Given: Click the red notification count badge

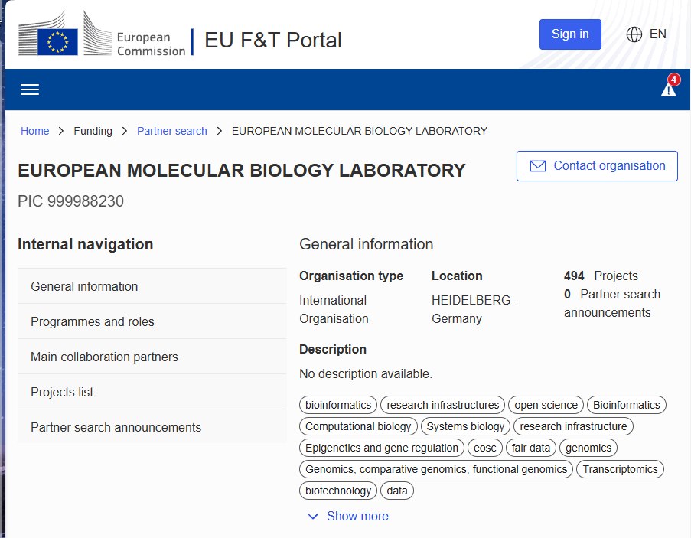Looking at the screenshot, I should click(674, 80).
